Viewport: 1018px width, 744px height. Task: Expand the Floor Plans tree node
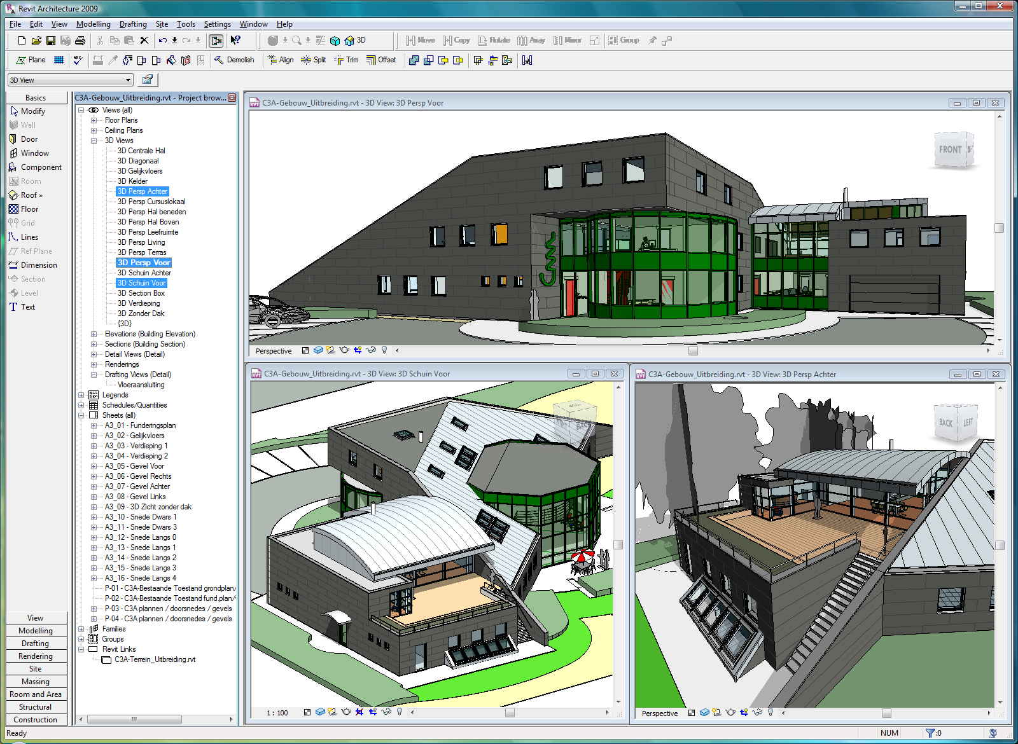(x=94, y=120)
